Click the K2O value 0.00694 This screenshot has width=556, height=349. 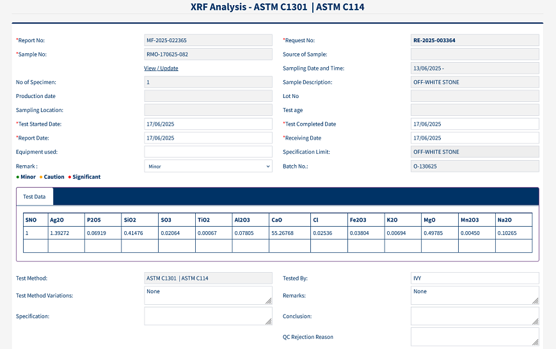(x=396, y=233)
